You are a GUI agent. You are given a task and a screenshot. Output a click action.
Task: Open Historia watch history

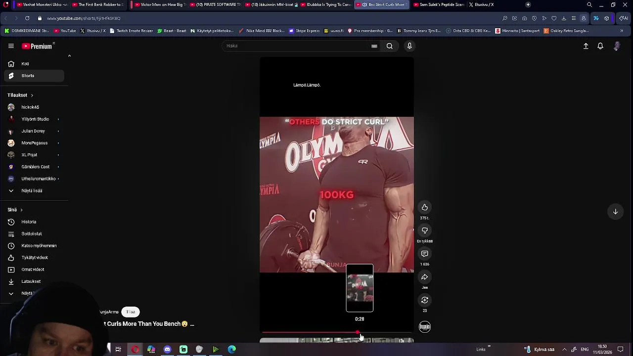tap(34, 222)
